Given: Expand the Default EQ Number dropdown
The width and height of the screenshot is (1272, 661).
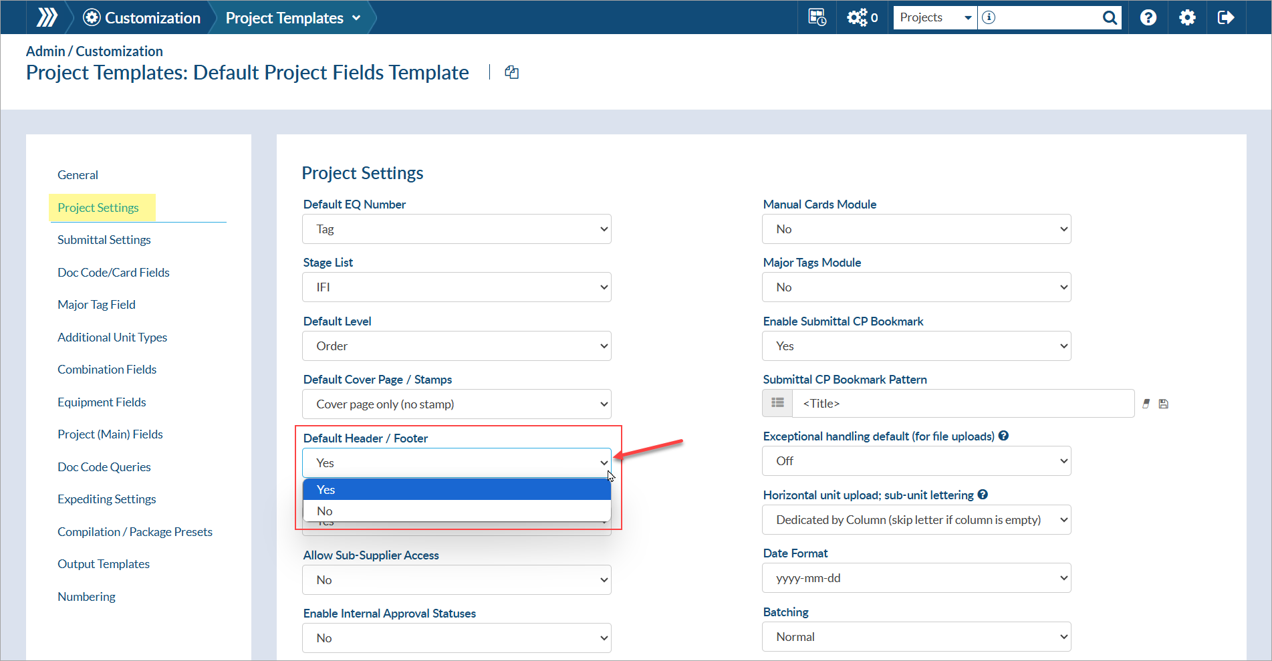Looking at the screenshot, I should 457,229.
